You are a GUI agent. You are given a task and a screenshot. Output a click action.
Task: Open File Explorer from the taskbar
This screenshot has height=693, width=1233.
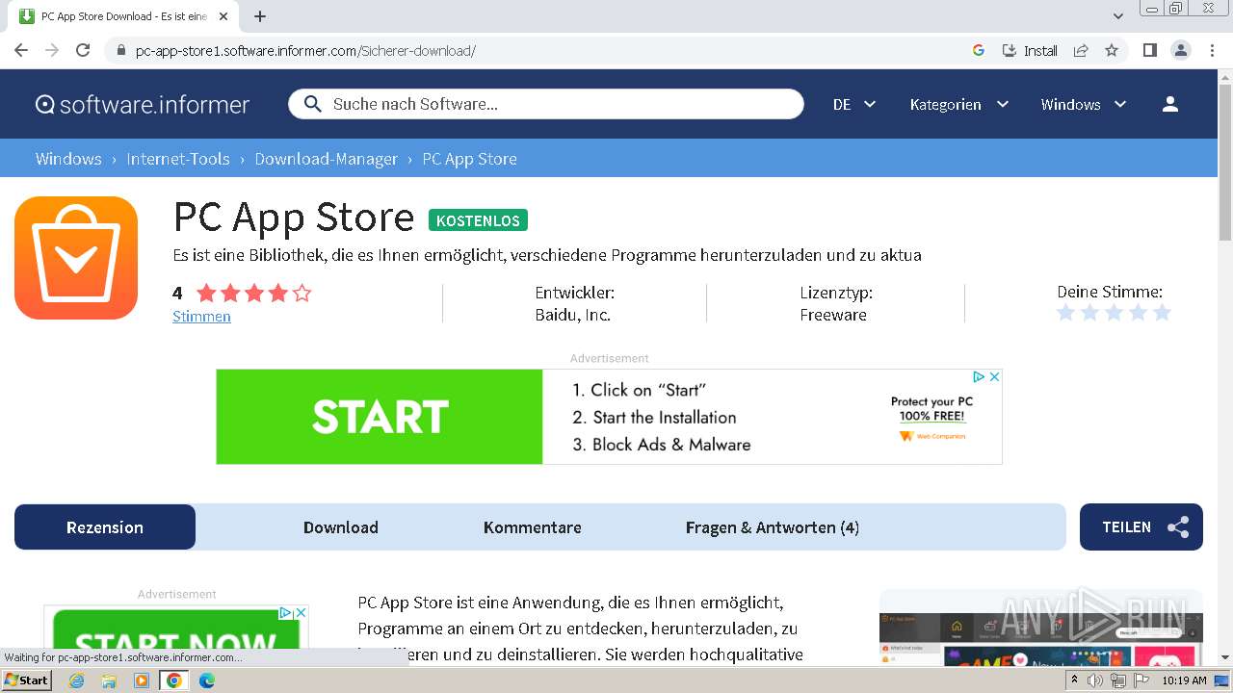(x=109, y=680)
